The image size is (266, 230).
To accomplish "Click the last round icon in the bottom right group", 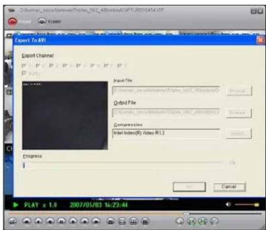I will [214, 221].
